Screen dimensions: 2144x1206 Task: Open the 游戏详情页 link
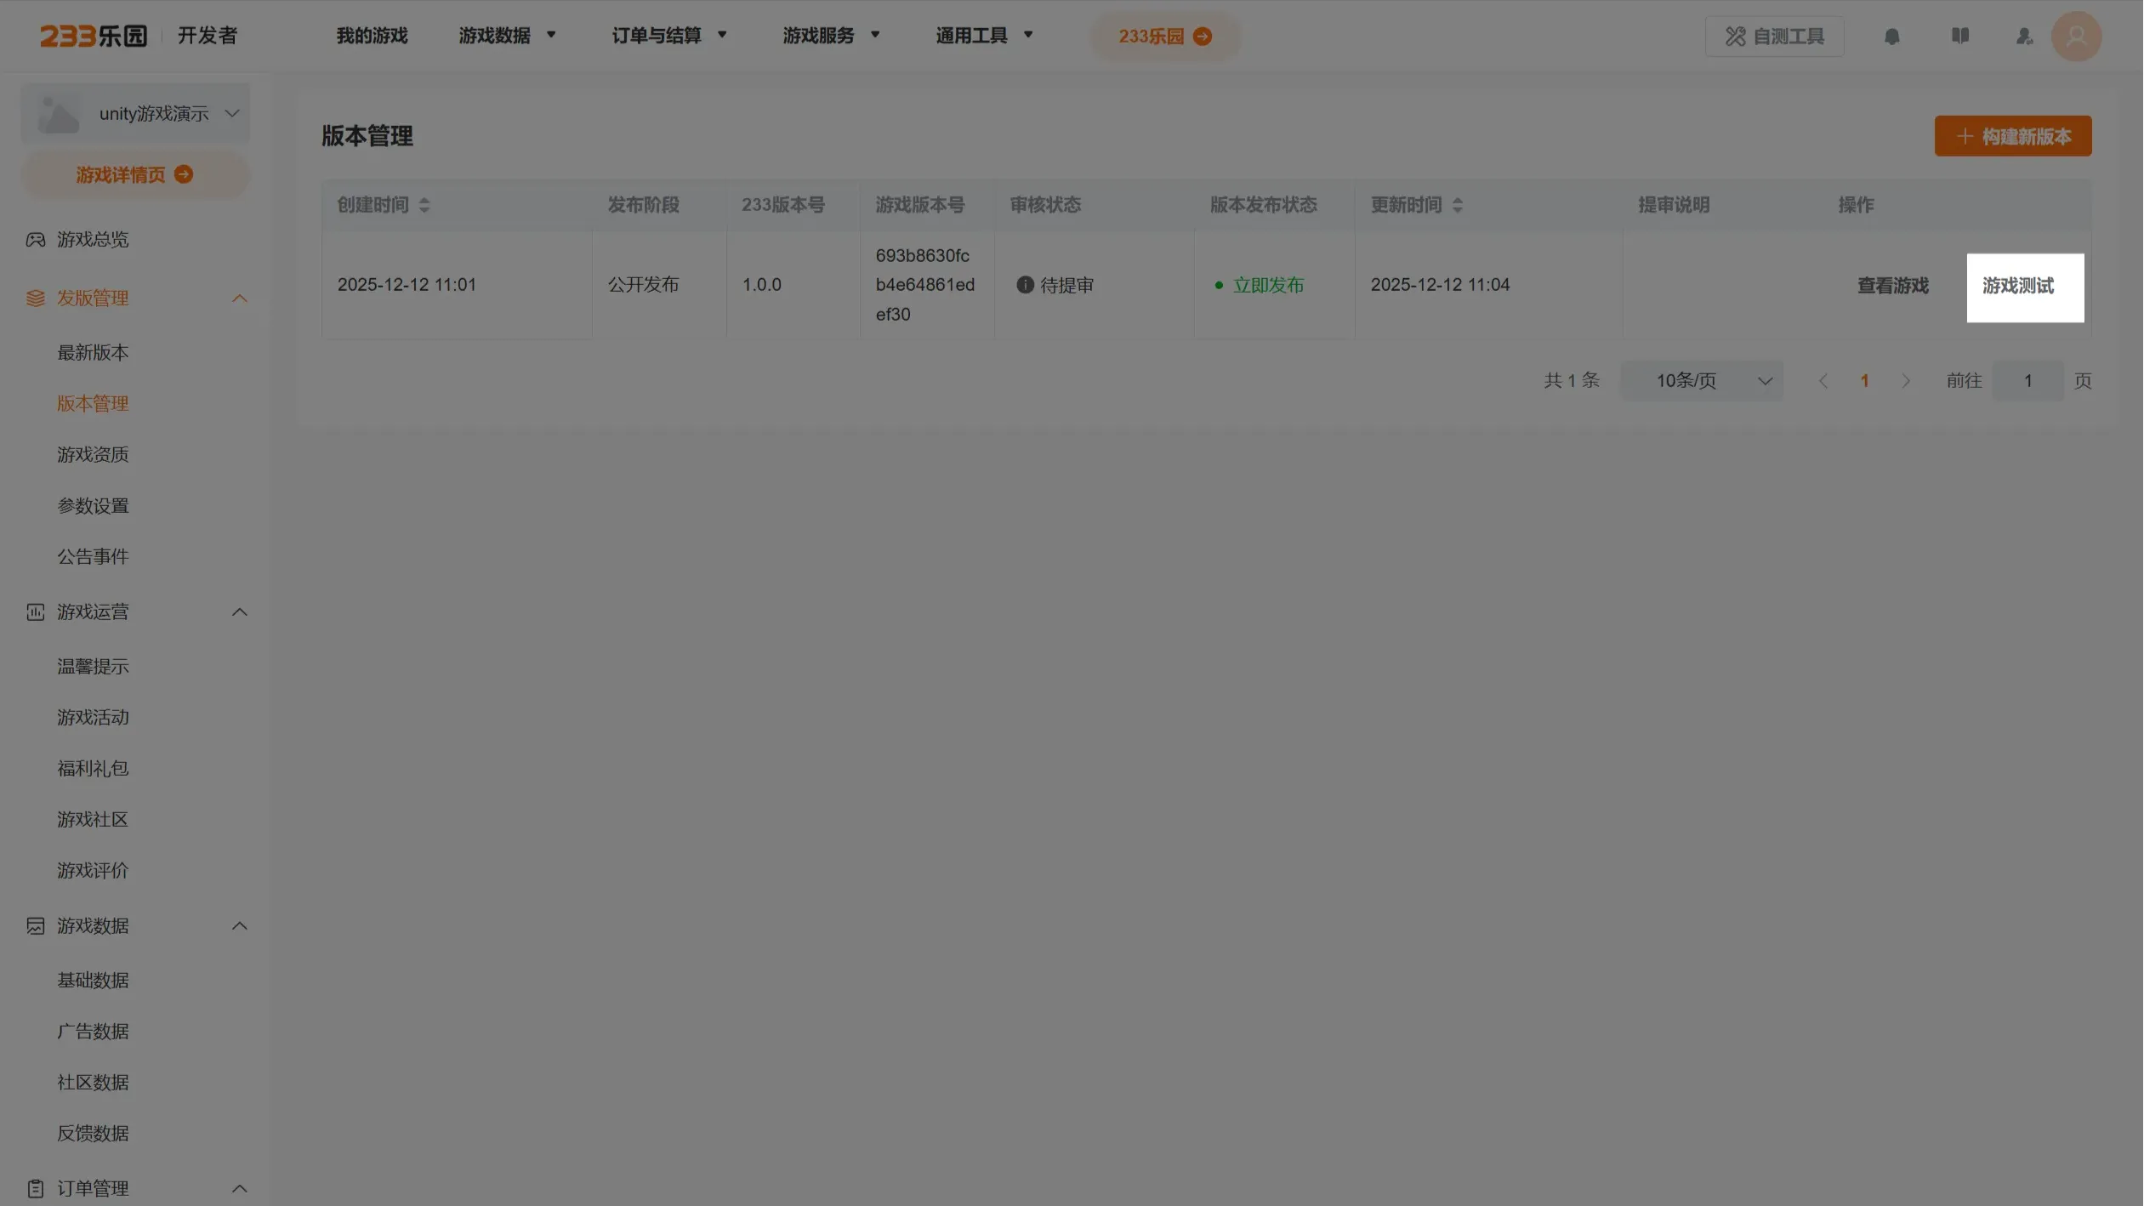point(134,174)
